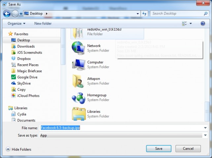Open Magic Briefcase folder
The width and height of the screenshot is (212, 158).
pyautogui.click(x=29, y=71)
